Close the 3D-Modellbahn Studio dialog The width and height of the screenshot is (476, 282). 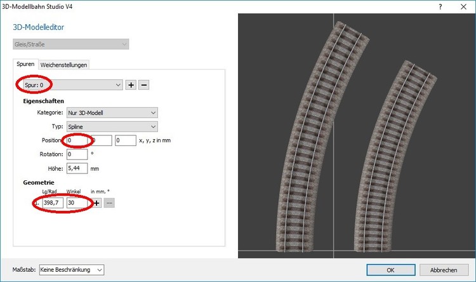(463, 7)
